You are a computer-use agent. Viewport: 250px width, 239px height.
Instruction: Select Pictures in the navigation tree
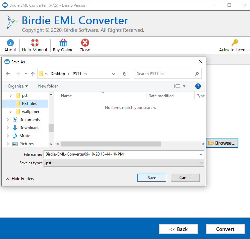point(23,144)
